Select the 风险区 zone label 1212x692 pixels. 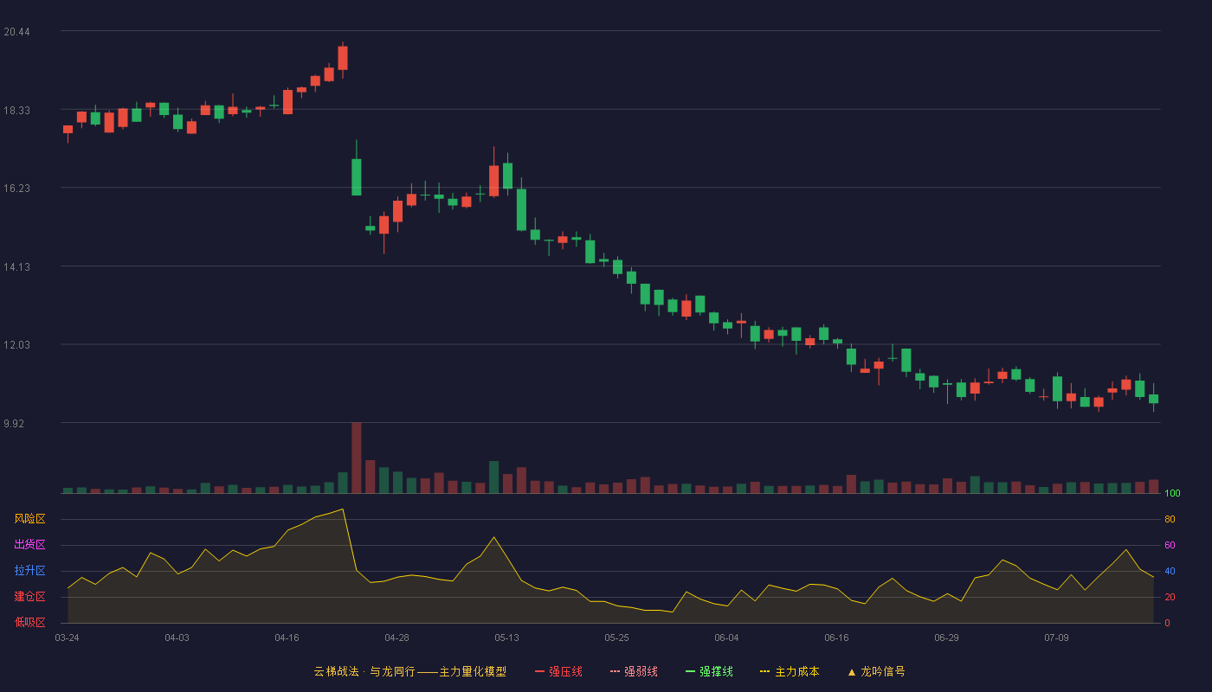coord(30,519)
